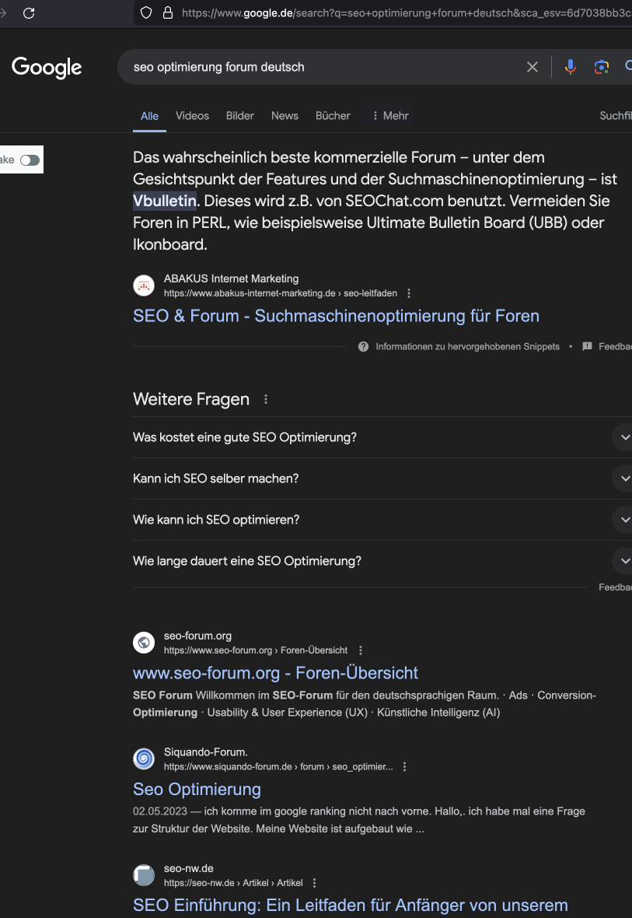This screenshot has width=632, height=918.
Task: Click the seo-nw.de favicon
Action: point(144,875)
